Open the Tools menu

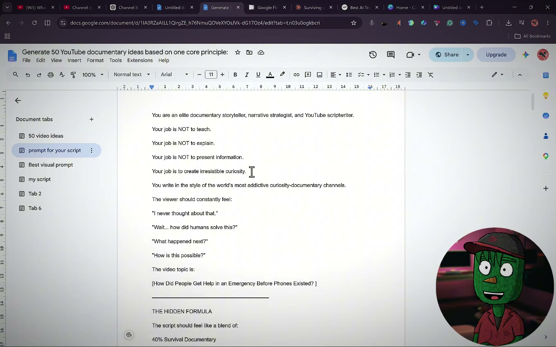pyautogui.click(x=116, y=60)
